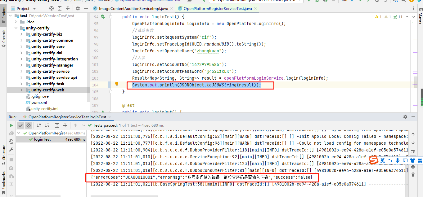Toggle soft-wrap in console output
The image size is (423, 197).
[x=413, y=151]
